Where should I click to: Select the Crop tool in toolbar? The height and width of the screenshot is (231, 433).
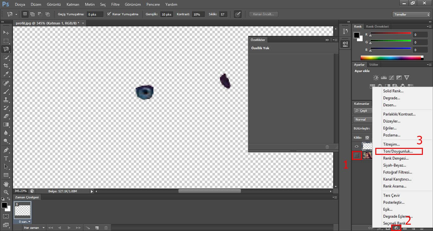click(6, 66)
